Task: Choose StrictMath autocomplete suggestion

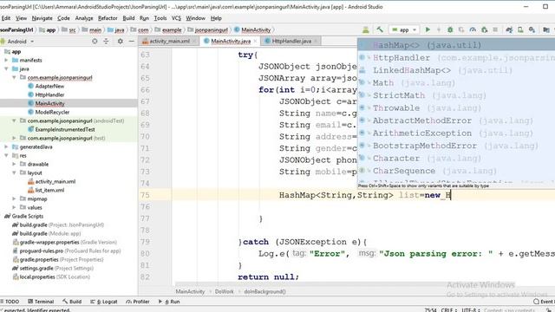Action: click(x=456, y=95)
